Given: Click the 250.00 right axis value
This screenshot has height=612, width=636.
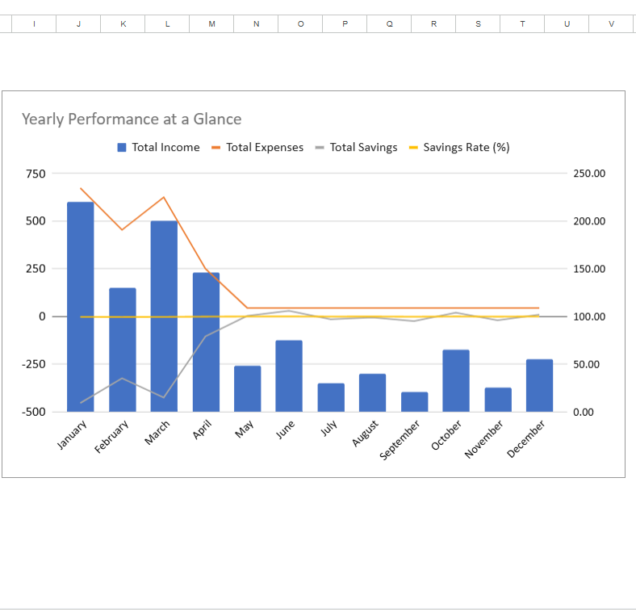Looking at the screenshot, I should coord(589,174).
